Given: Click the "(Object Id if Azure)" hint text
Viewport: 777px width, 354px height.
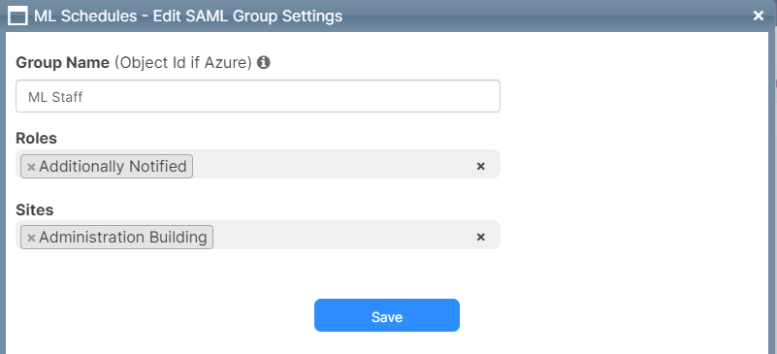Looking at the screenshot, I should [x=183, y=63].
